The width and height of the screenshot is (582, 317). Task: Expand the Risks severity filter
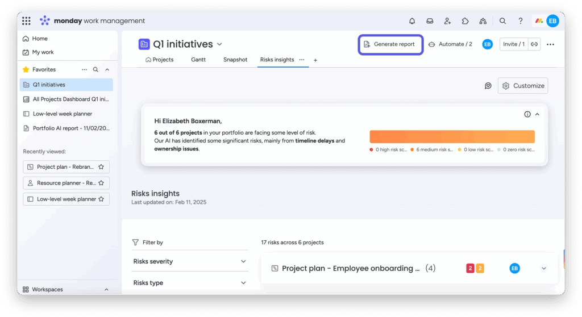click(243, 261)
